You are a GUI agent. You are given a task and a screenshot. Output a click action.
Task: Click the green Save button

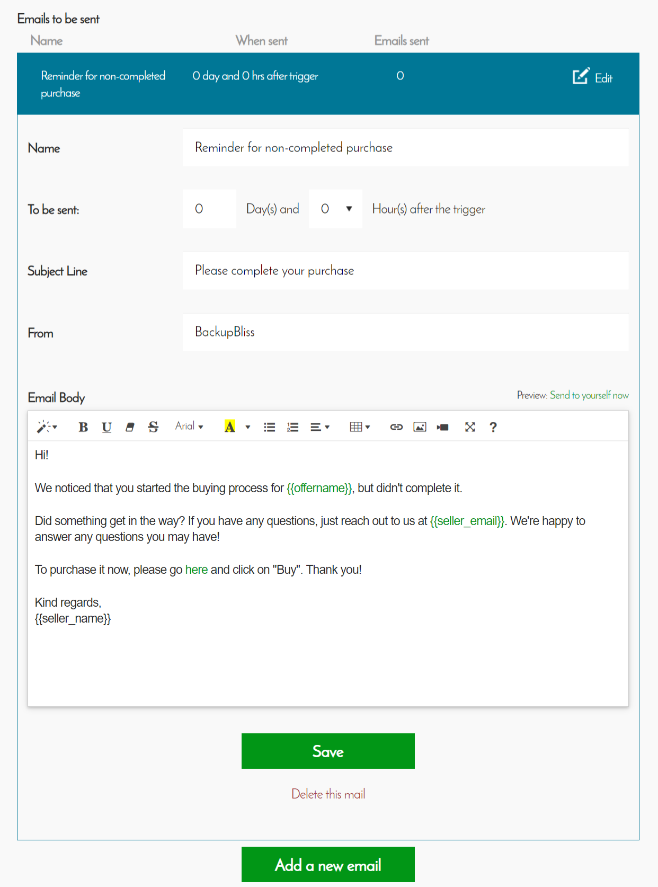(x=328, y=751)
